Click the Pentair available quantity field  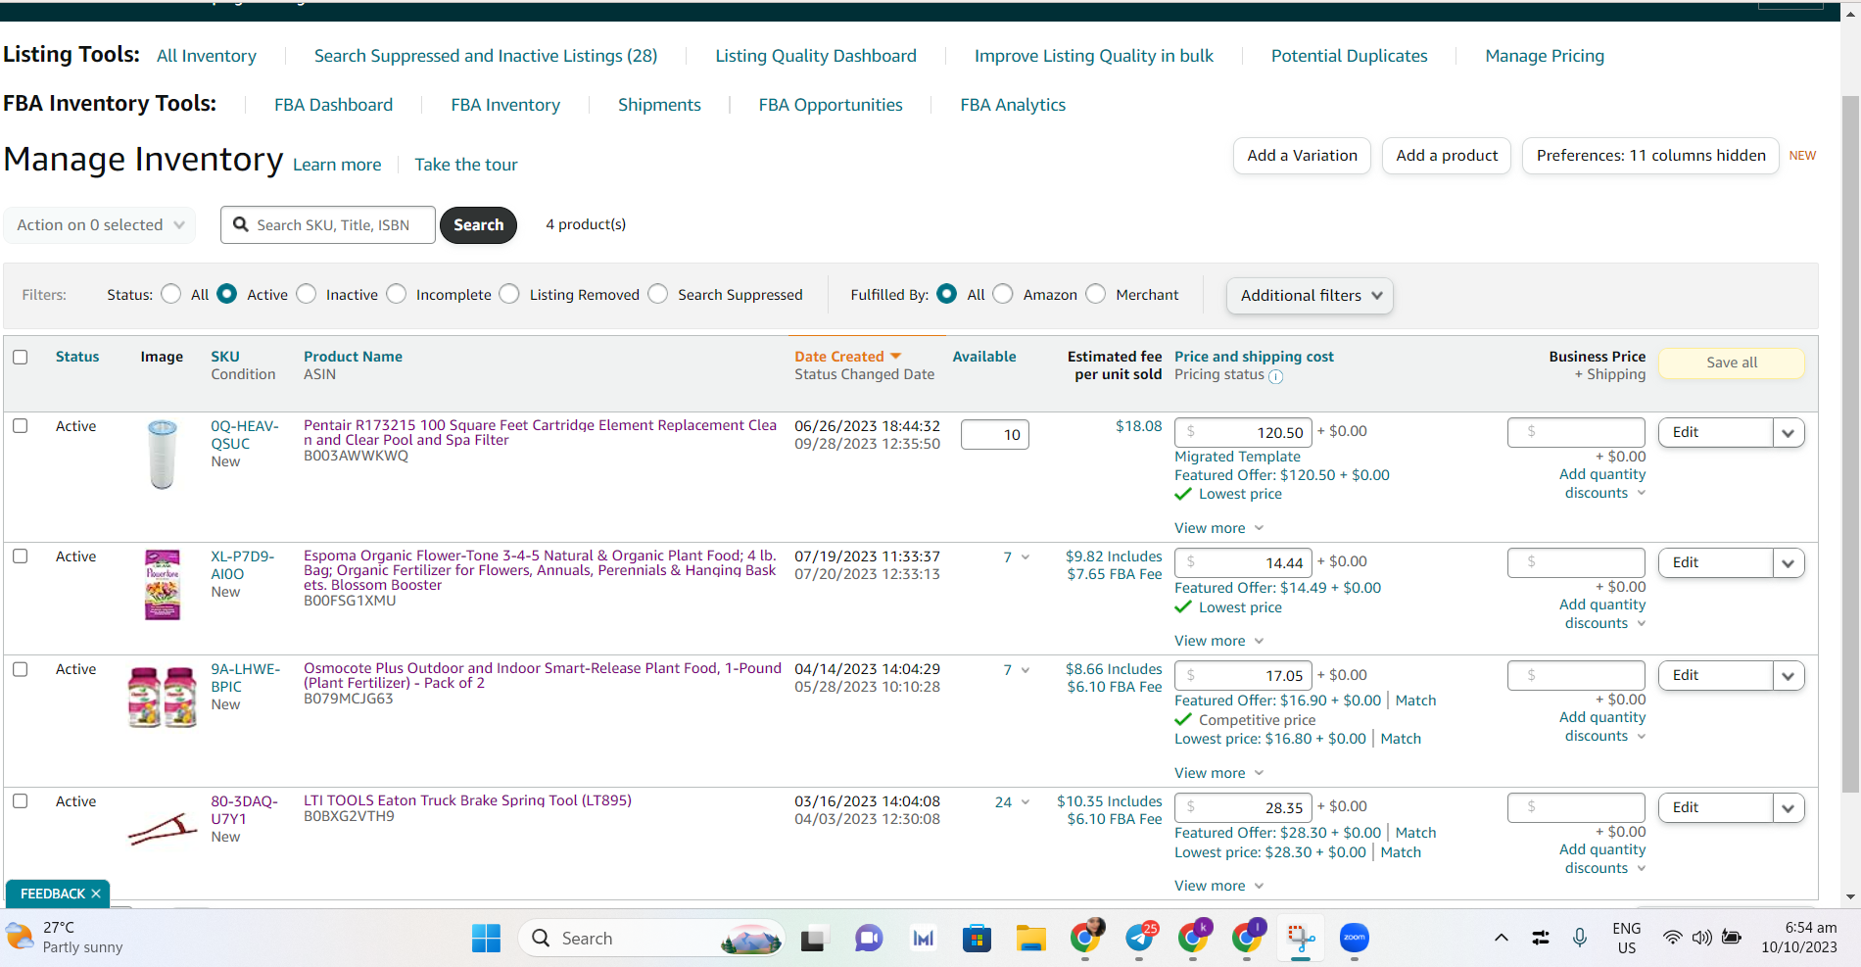tap(995, 435)
